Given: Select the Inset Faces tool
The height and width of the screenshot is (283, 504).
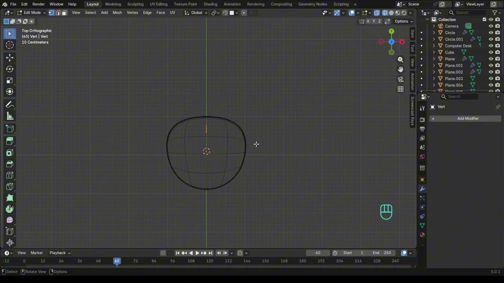Looking at the screenshot, I should coord(10,153).
